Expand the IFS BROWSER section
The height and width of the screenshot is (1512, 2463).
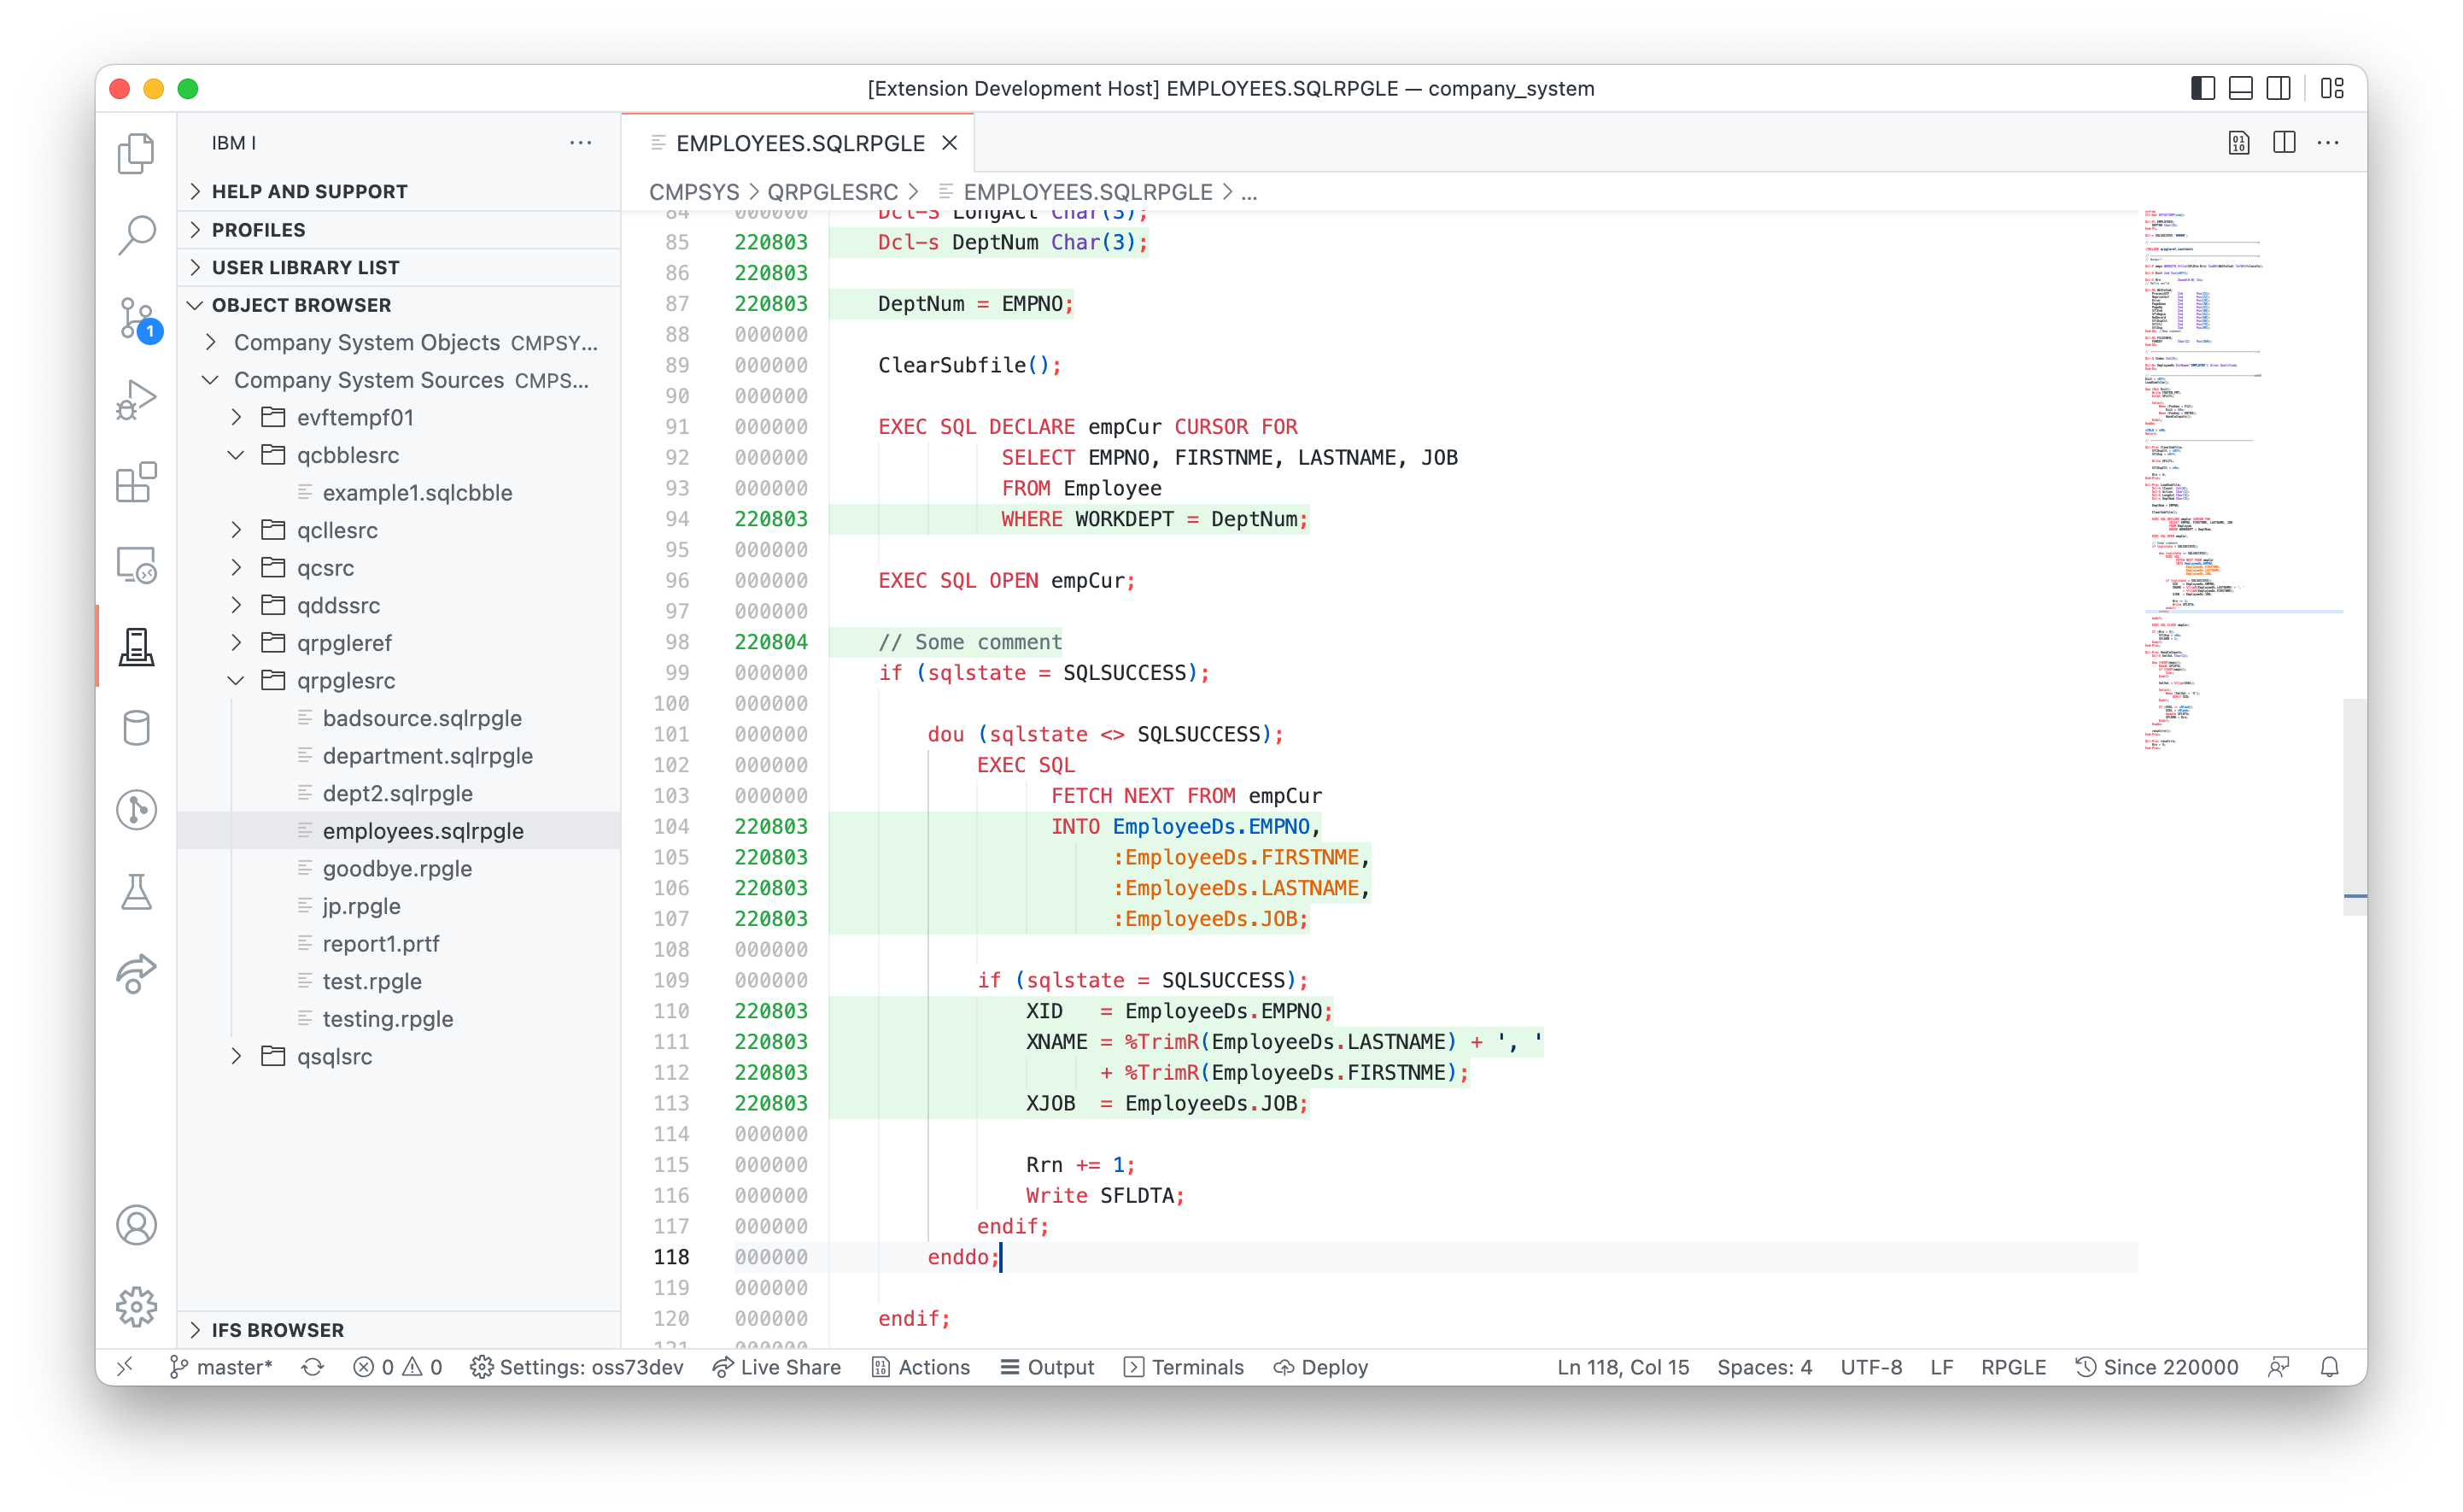pyautogui.click(x=277, y=1329)
